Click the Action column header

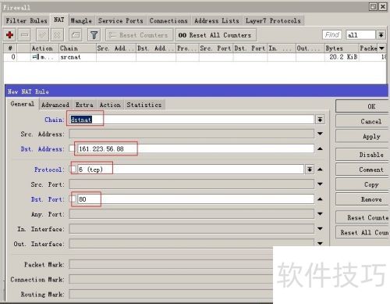(44, 48)
